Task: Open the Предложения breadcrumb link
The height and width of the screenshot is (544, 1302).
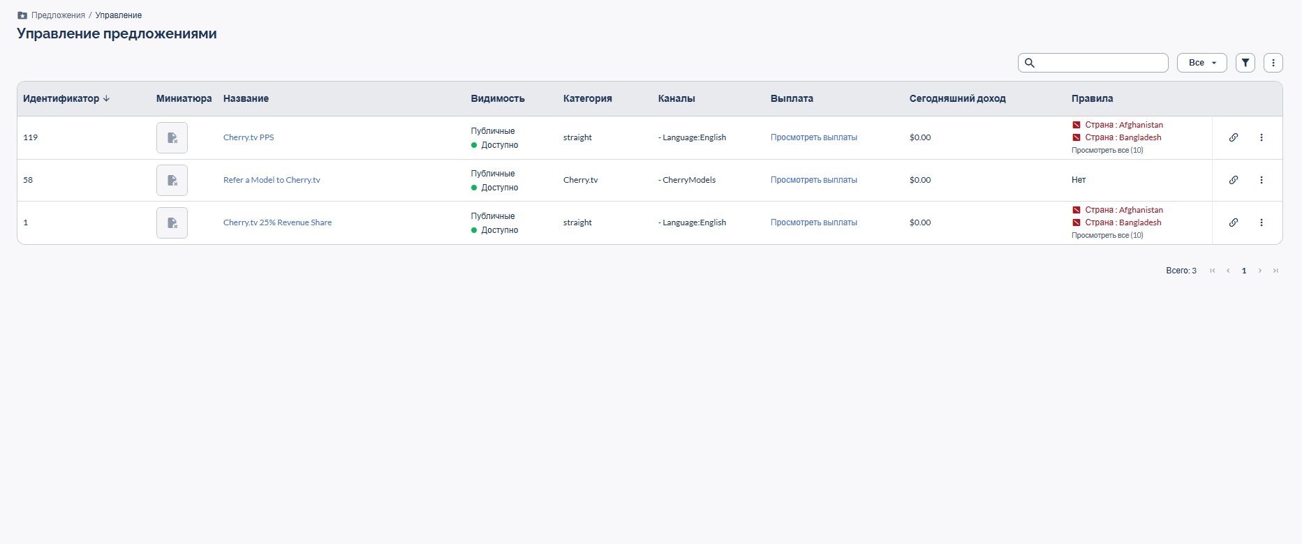Action: [x=58, y=15]
